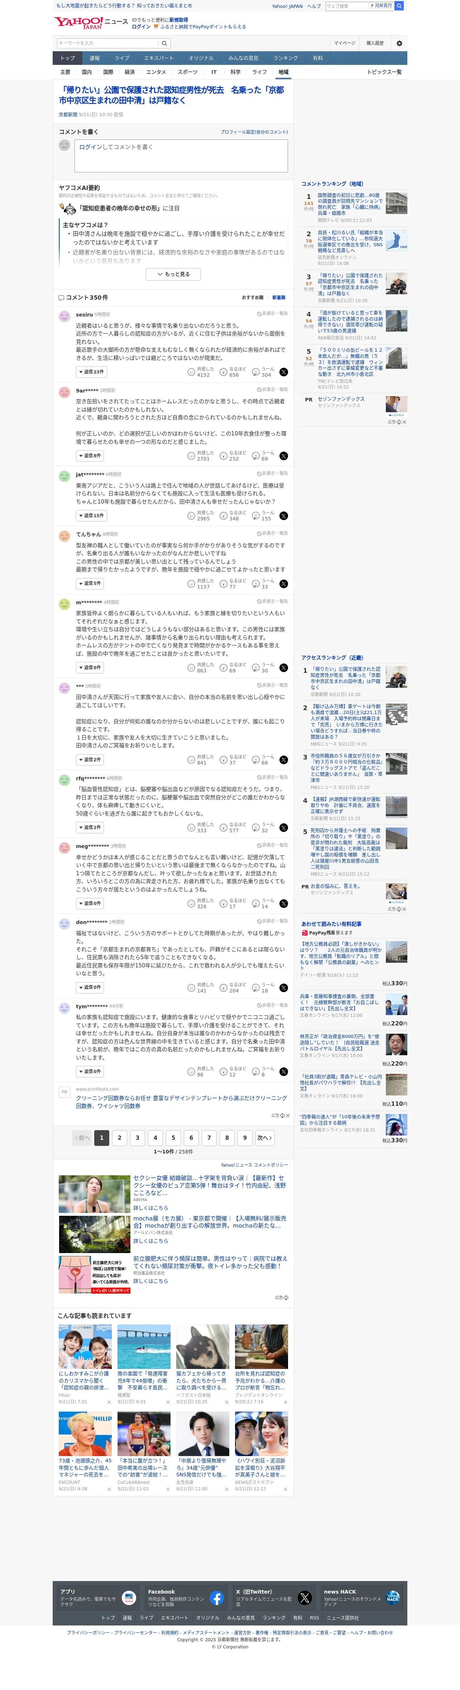Select the スポーツ category
Image resolution: width=460 pixels, height=1690 pixels.
point(187,72)
